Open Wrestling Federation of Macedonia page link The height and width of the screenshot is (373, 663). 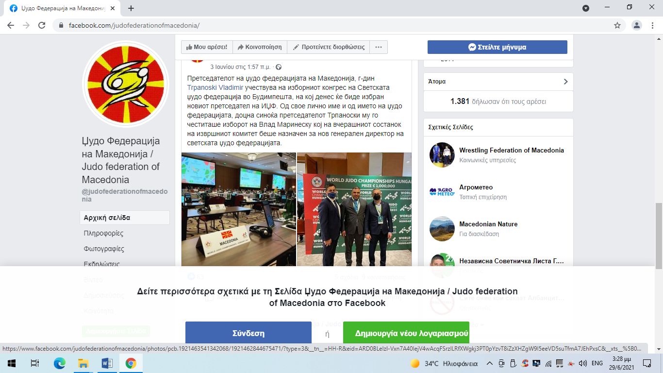pyautogui.click(x=512, y=150)
